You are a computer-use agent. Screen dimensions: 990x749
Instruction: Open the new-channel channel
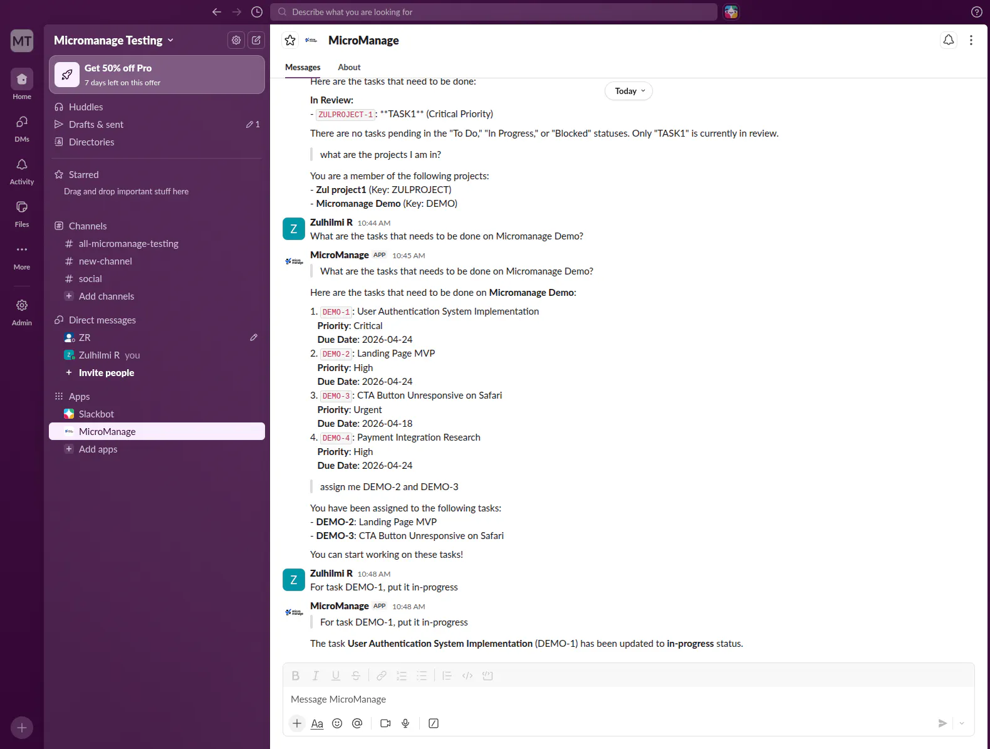[x=157, y=261]
